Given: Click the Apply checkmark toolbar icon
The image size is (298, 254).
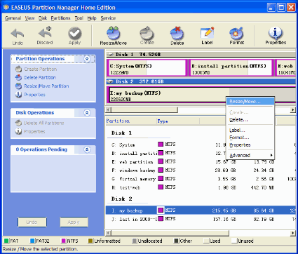Looking at the screenshot, I should (x=75, y=33).
